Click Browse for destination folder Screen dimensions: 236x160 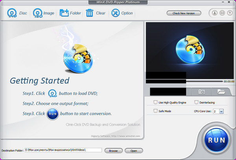coord(114,151)
